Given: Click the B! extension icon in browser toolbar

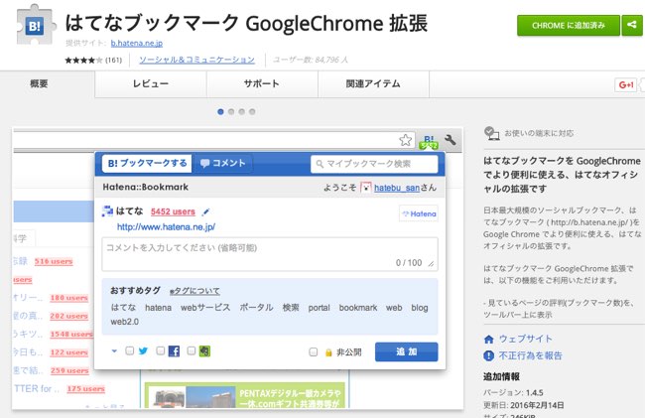Looking at the screenshot, I should tap(429, 142).
